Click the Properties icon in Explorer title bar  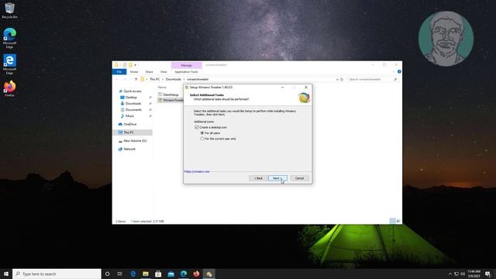(125, 65)
